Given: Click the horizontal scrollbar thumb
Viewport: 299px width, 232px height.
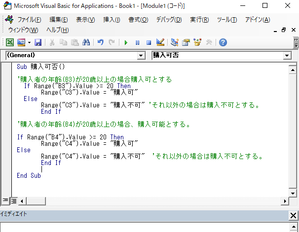Looking at the screenshot, I should [x=36, y=201].
